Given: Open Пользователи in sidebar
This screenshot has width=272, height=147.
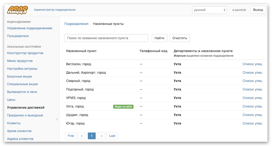Looking at the screenshot, I should tap(18, 36).
